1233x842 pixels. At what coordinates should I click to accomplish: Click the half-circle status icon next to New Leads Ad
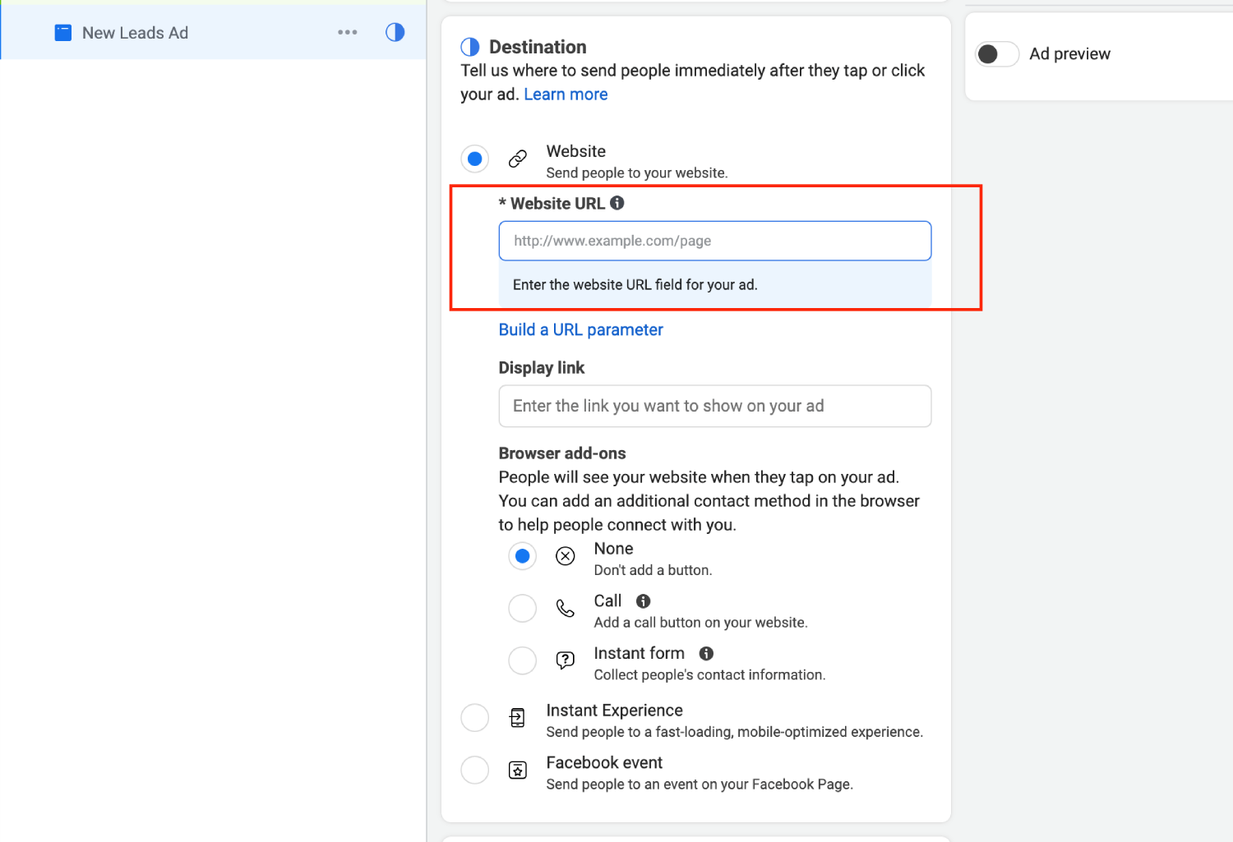tap(395, 32)
